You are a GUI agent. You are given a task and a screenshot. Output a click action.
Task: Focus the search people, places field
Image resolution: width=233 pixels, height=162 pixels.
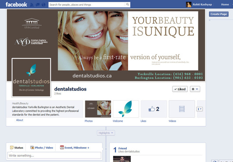90,4
